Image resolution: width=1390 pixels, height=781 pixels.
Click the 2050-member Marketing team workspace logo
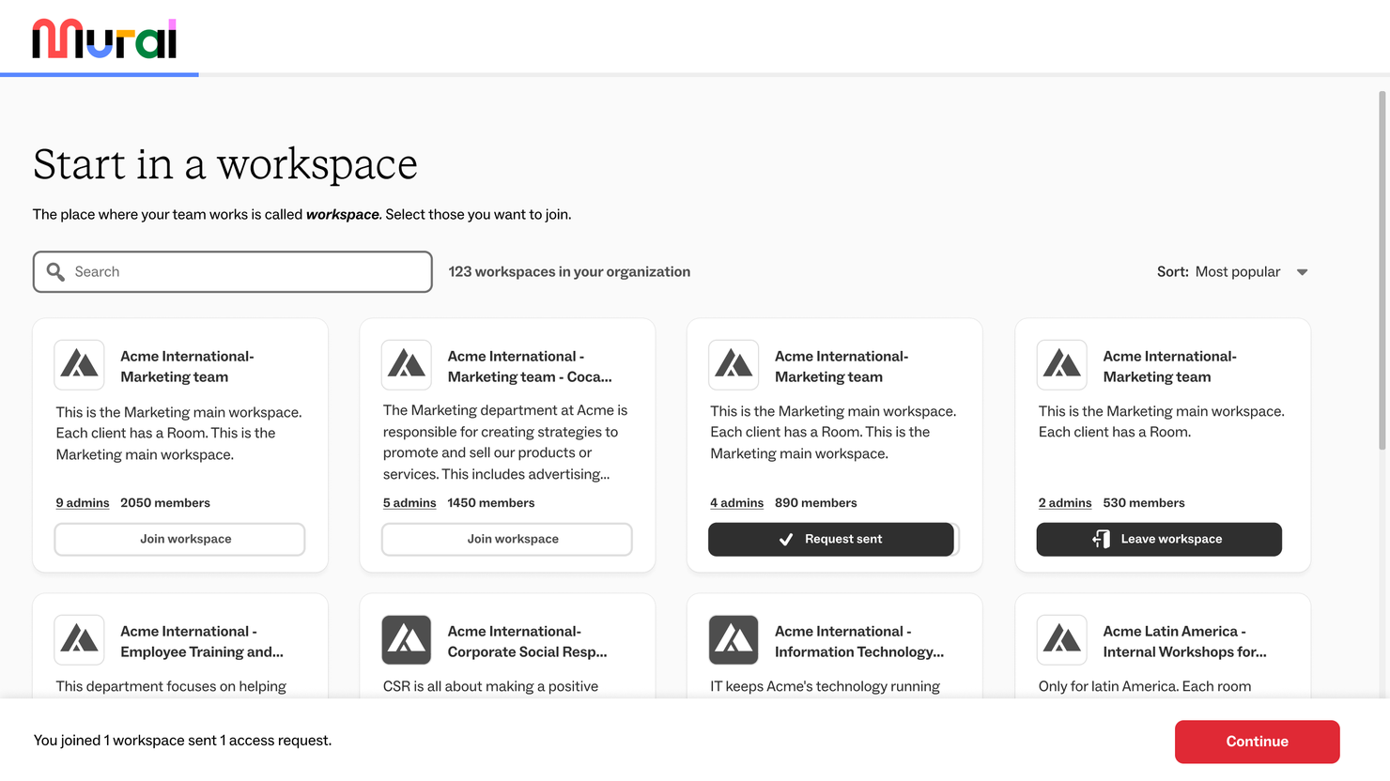pos(79,365)
